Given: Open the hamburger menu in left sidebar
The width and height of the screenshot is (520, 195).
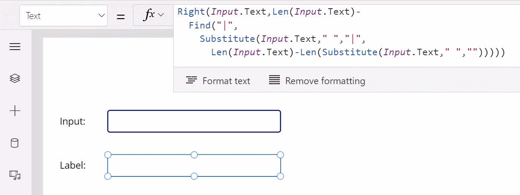Looking at the screenshot, I should point(15,47).
